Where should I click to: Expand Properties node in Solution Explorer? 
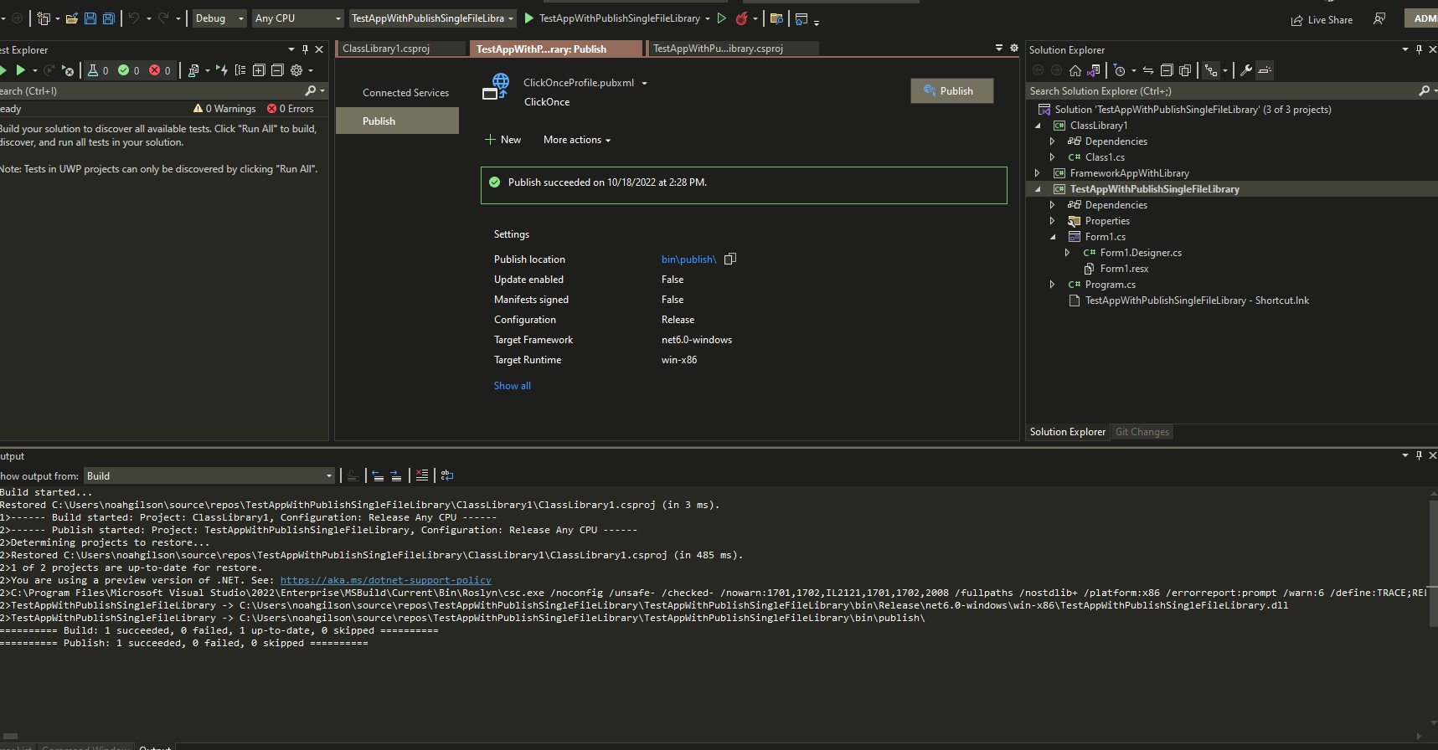[1053, 221]
